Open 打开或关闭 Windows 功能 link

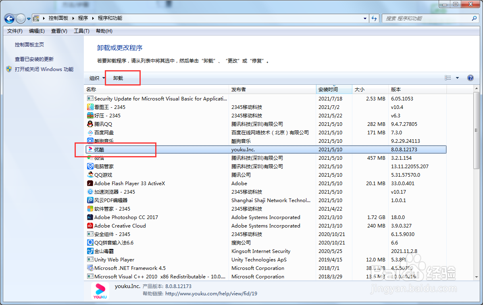click(x=44, y=69)
